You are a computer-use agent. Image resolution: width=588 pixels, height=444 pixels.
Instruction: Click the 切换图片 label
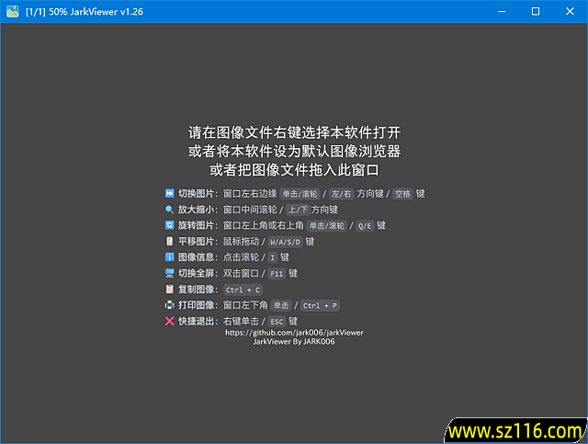pyautogui.click(x=196, y=194)
